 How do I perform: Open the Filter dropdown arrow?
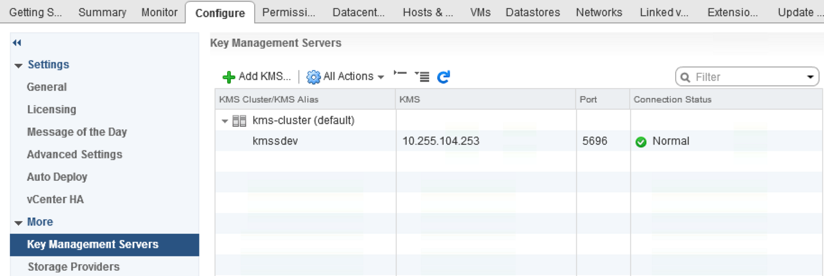(x=809, y=77)
